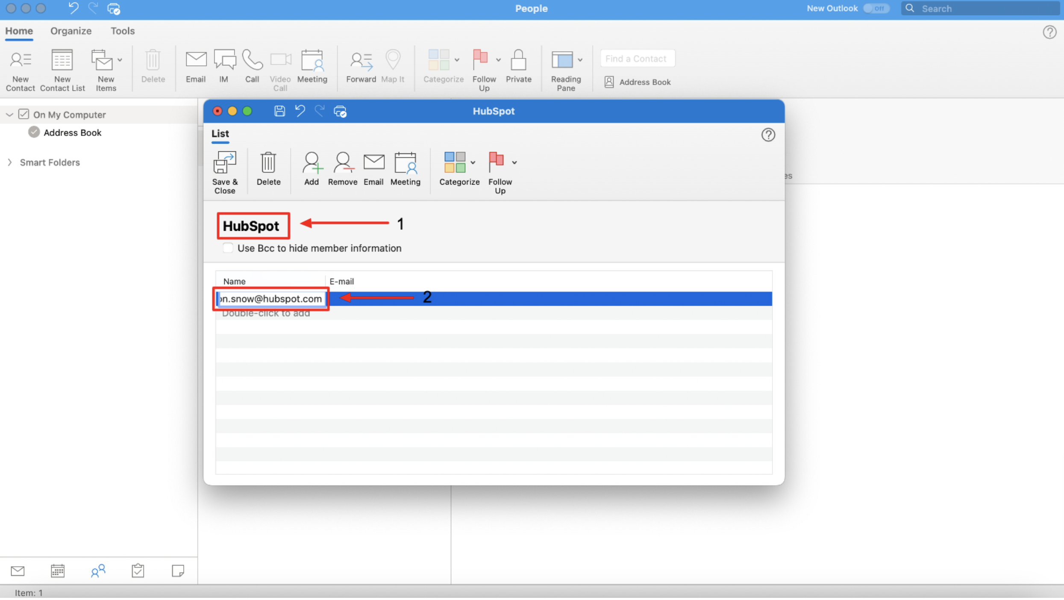Start a Video Call from the ribbon
The height and width of the screenshot is (600, 1064).
click(280, 70)
